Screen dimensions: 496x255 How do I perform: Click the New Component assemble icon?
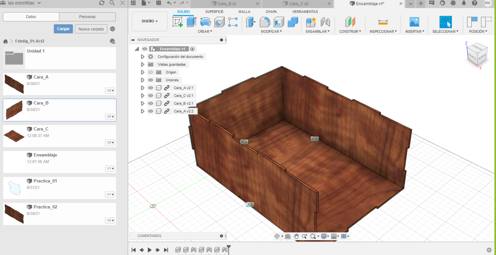coord(311,22)
